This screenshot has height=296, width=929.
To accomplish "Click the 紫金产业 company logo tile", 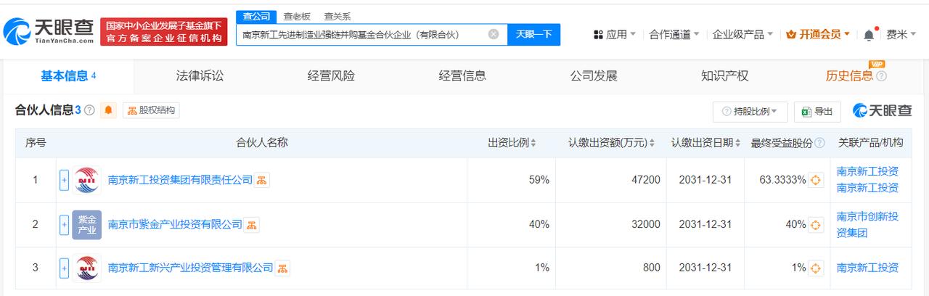I will [87, 225].
